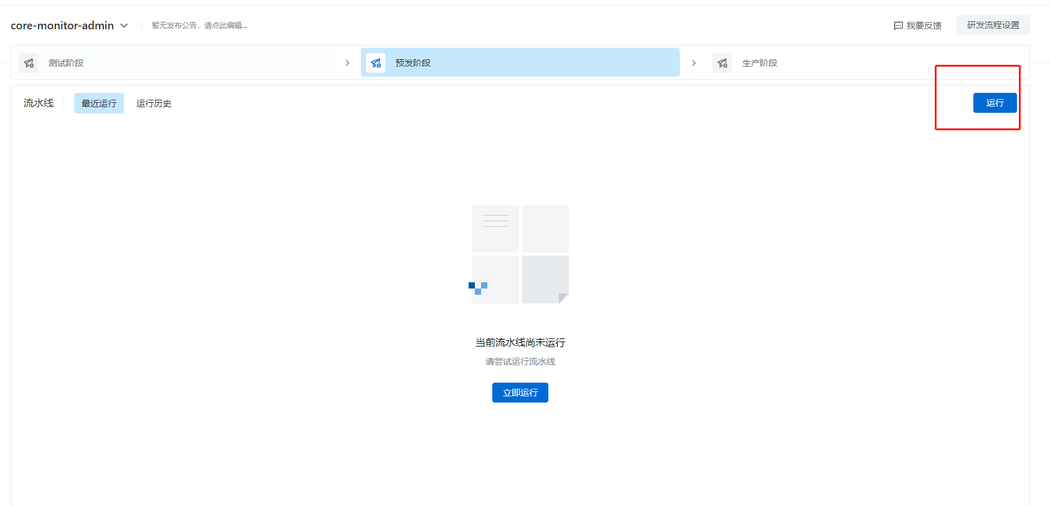Click the blue 运行 button
Image resolution: width=1050 pixels, height=506 pixels.
[x=995, y=103]
